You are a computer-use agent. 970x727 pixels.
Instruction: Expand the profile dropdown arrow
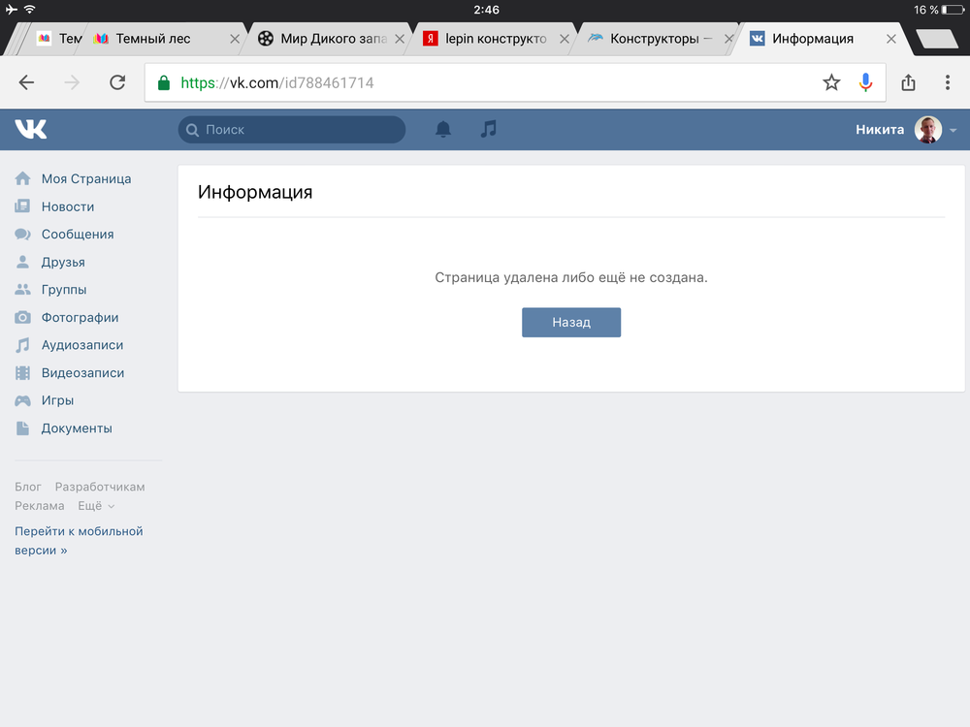tap(954, 131)
